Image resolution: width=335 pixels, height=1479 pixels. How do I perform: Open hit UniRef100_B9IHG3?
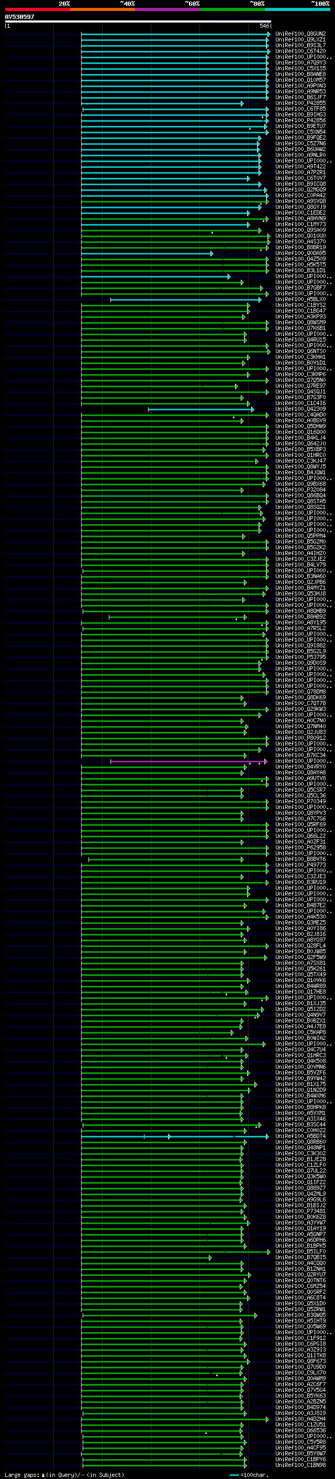(x=300, y=115)
